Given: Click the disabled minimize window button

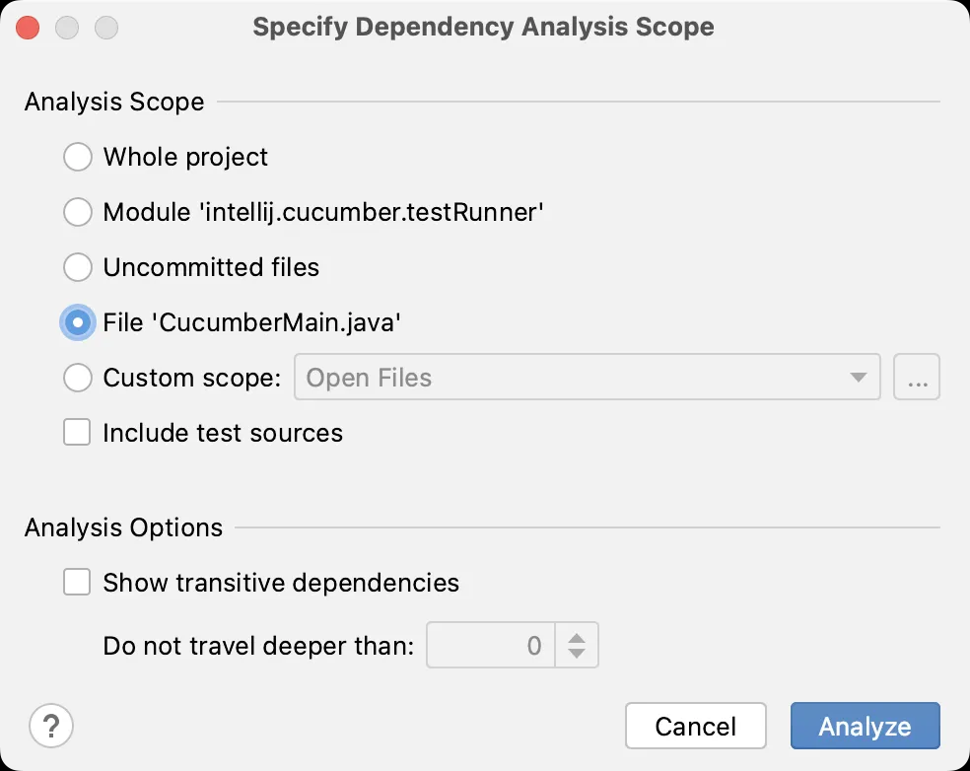Looking at the screenshot, I should [x=67, y=28].
